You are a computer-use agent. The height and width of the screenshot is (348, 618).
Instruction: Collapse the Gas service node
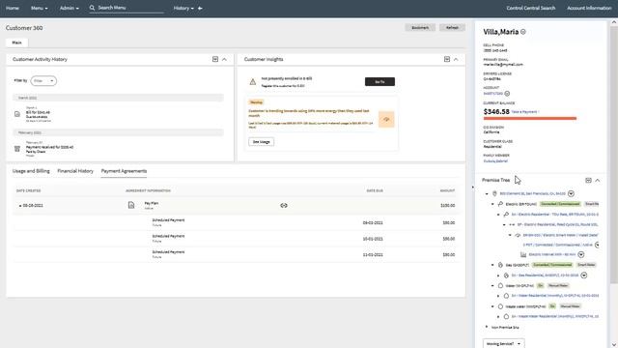492,265
